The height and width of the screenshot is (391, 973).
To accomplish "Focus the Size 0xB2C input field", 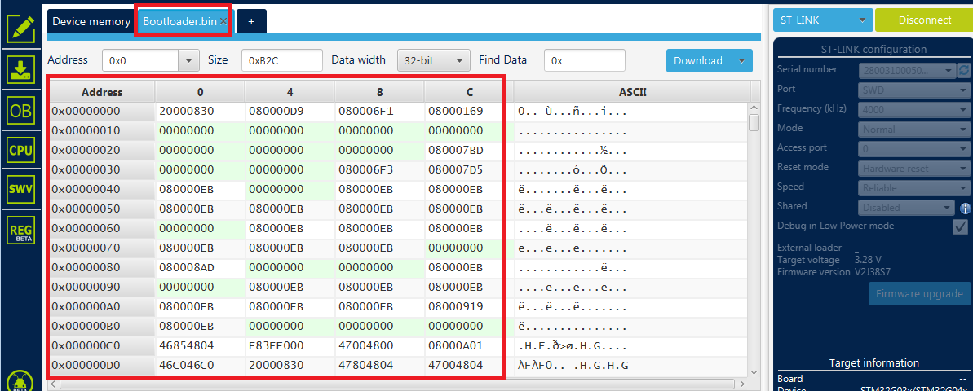I will pyautogui.click(x=281, y=61).
